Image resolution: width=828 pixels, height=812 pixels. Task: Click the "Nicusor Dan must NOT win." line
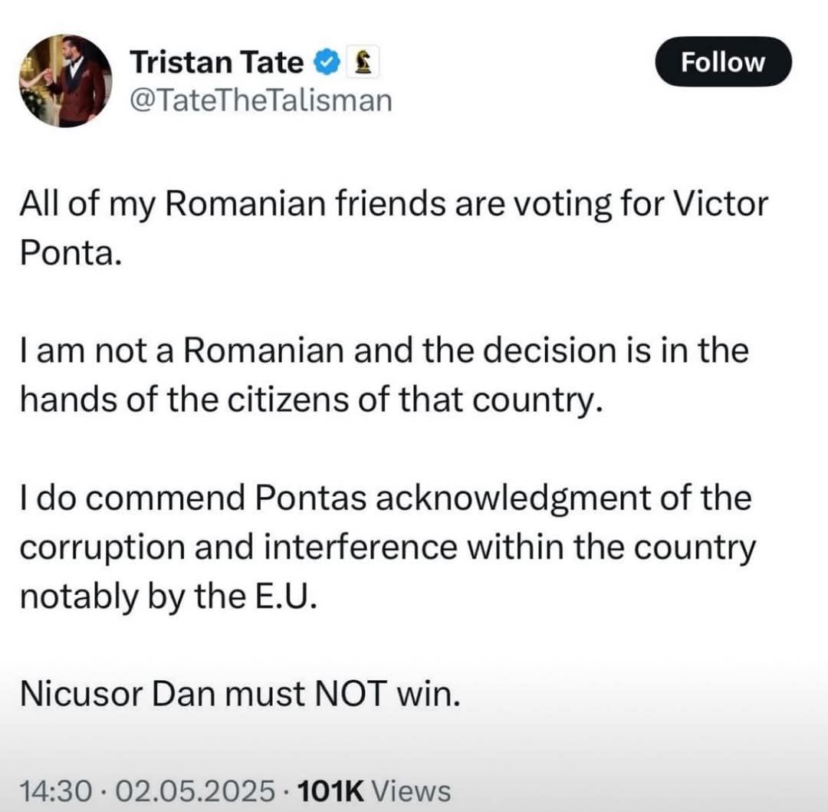click(x=240, y=693)
